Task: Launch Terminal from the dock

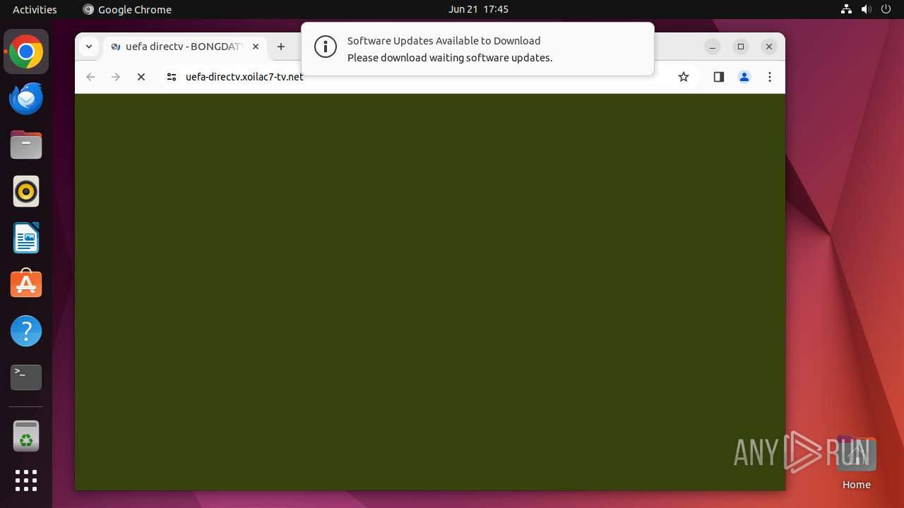Action: coord(26,377)
